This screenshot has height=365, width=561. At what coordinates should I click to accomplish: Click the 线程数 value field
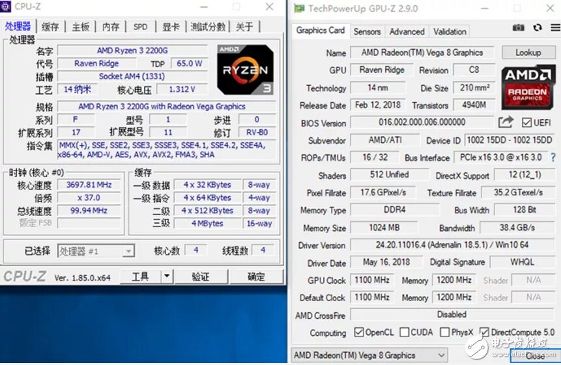click(x=263, y=250)
